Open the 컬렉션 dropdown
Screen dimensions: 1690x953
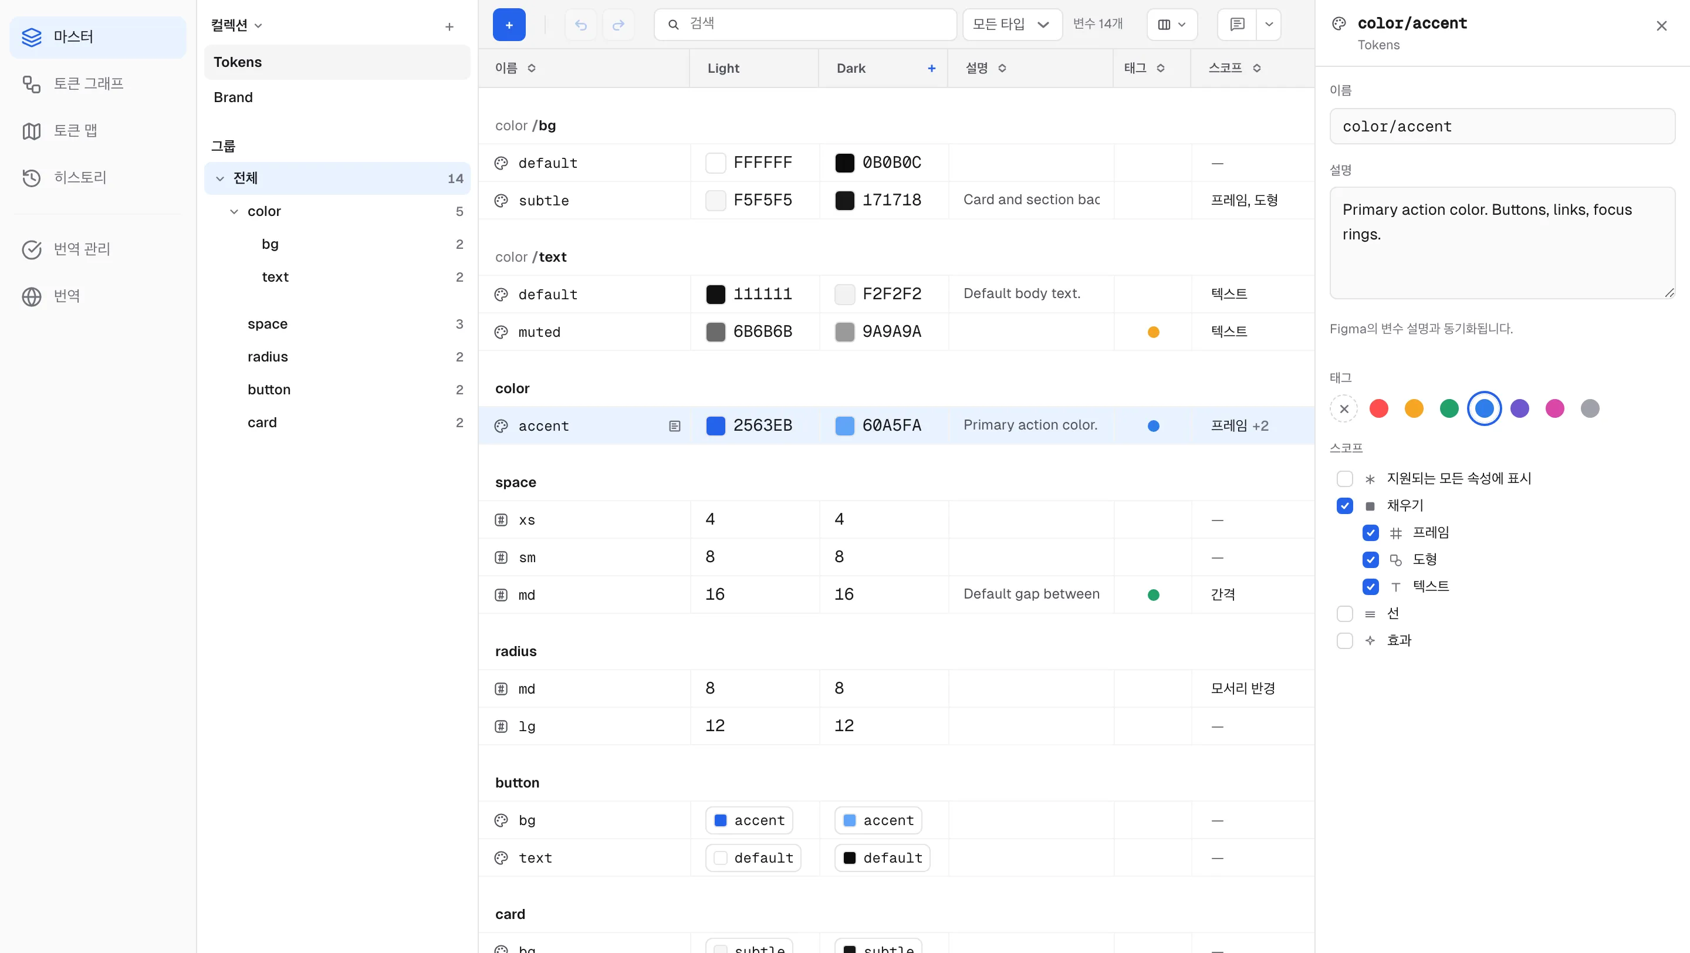[237, 26]
